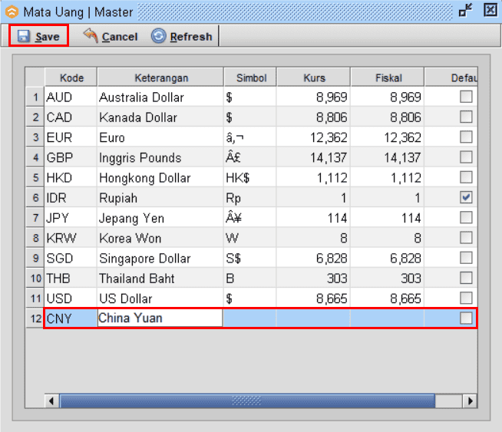Viewport: 502px width, 432px height.
Task: Click the IDR code cell
Action: 71,197
